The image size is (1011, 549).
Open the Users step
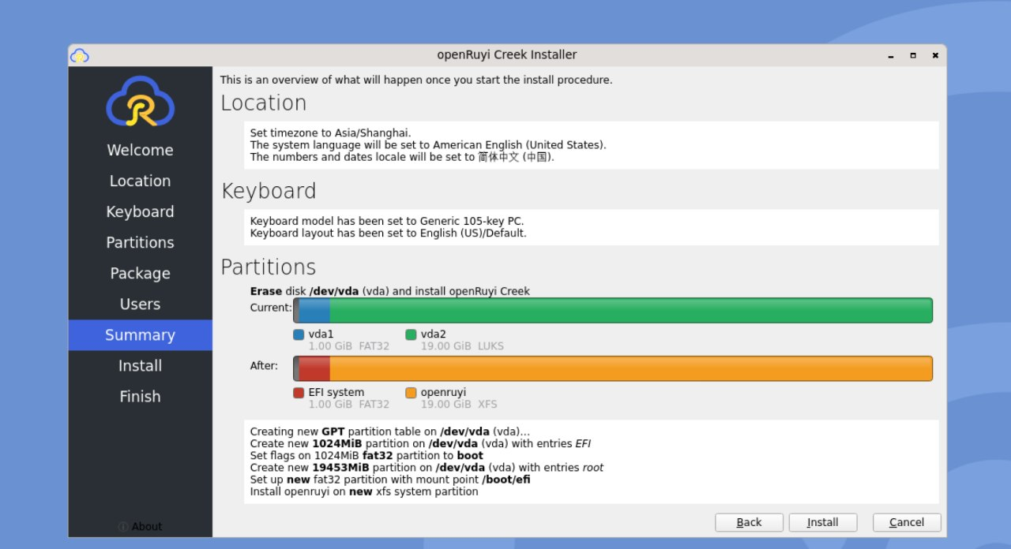click(140, 304)
